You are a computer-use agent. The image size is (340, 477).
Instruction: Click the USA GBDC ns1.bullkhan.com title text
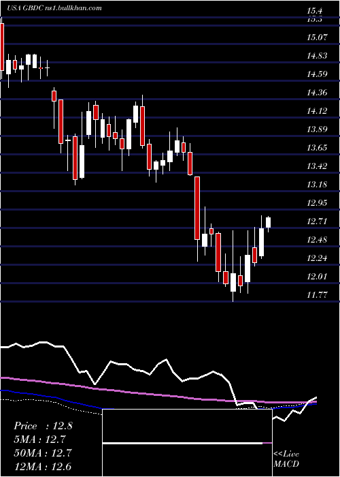(54, 8)
